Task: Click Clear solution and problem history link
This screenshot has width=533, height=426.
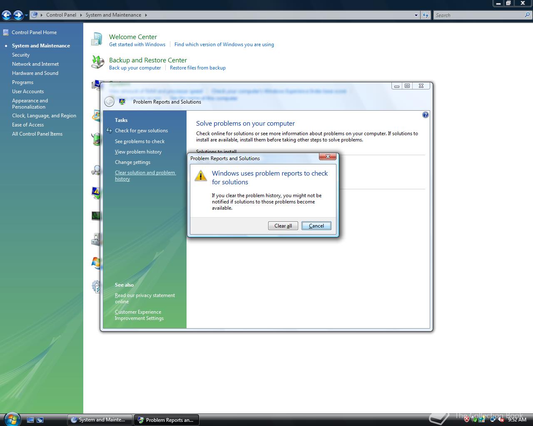Action: pos(145,176)
